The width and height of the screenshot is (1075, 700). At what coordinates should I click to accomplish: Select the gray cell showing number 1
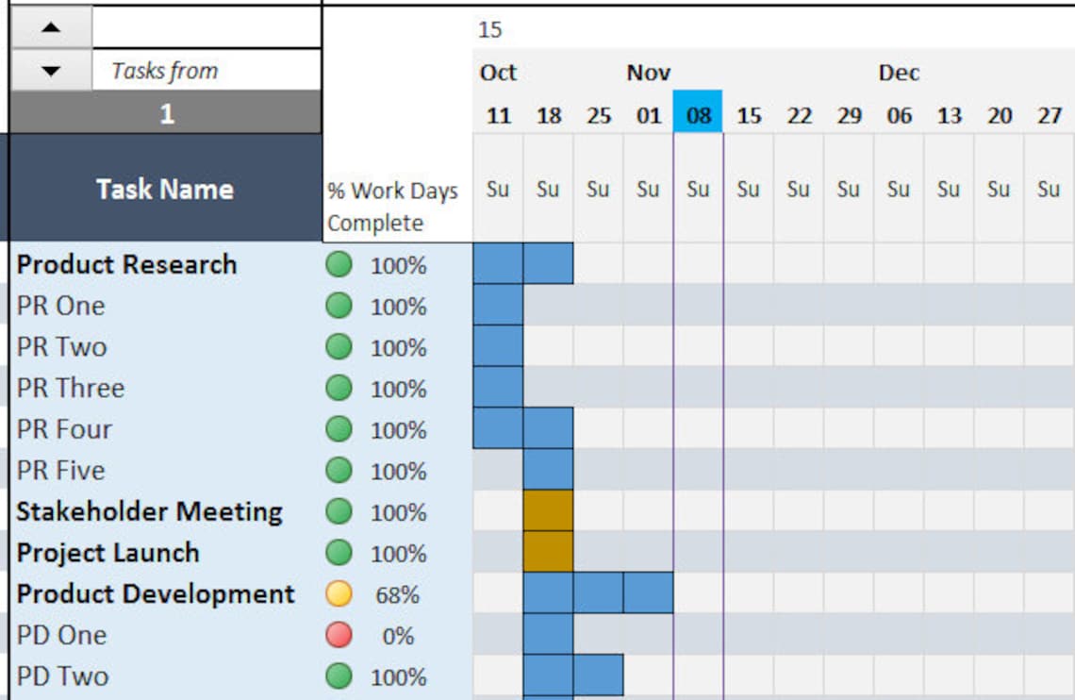(165, 112)
